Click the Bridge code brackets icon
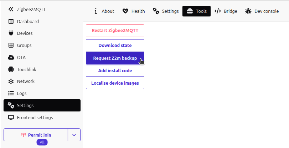This screenshot has height=148, width=289. tap(218, 11)
